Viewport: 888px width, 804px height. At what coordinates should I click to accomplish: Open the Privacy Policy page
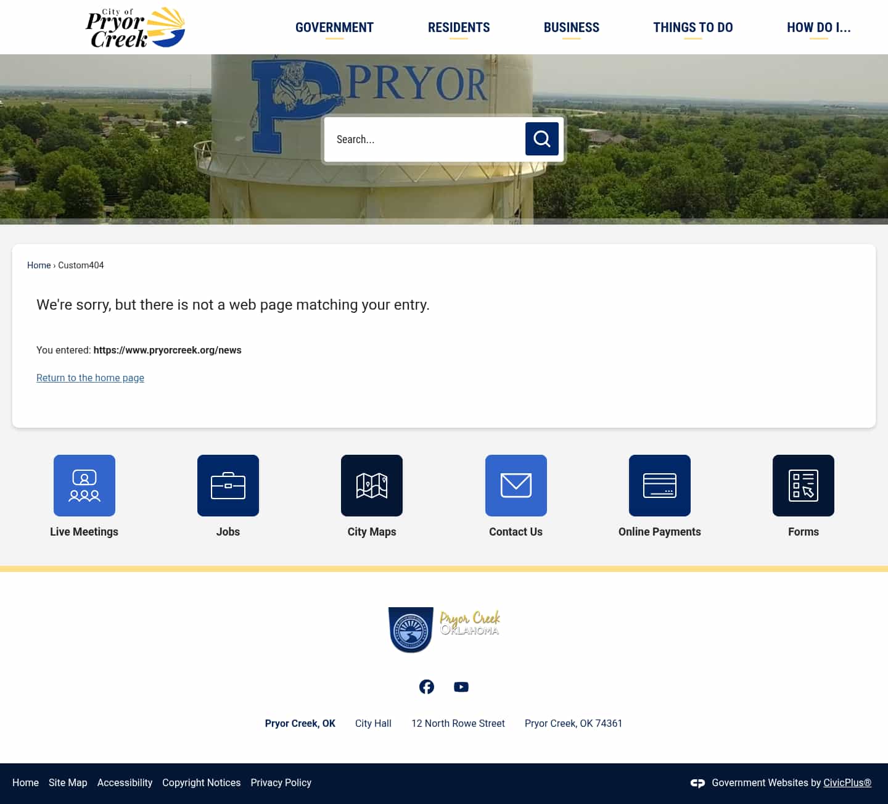[281, 782]
